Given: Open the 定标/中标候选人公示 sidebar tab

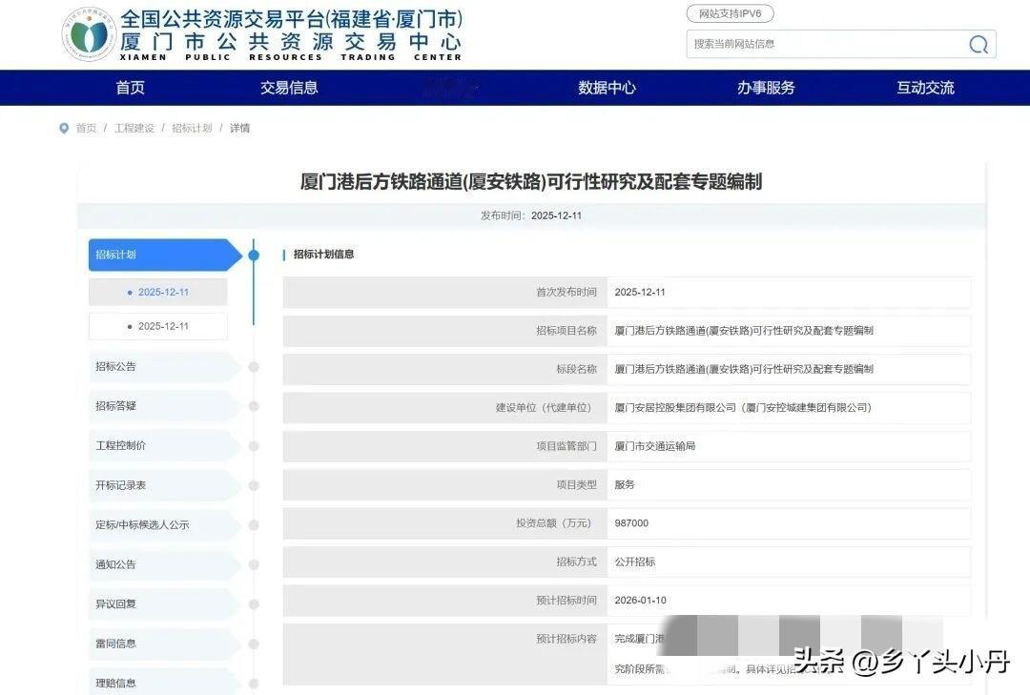Looking at the screenshot, I should tap(165, 524).
